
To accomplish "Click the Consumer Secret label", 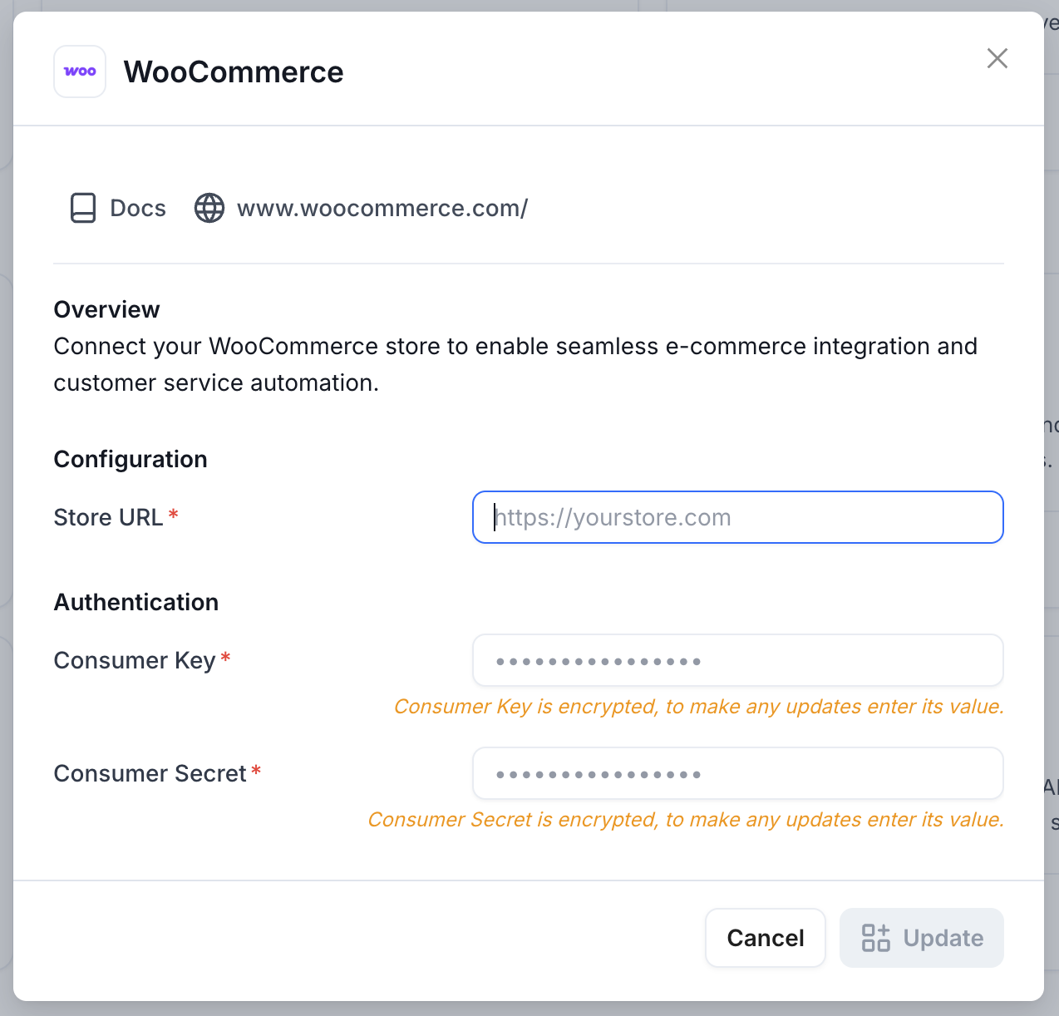I will pos(150,773).
